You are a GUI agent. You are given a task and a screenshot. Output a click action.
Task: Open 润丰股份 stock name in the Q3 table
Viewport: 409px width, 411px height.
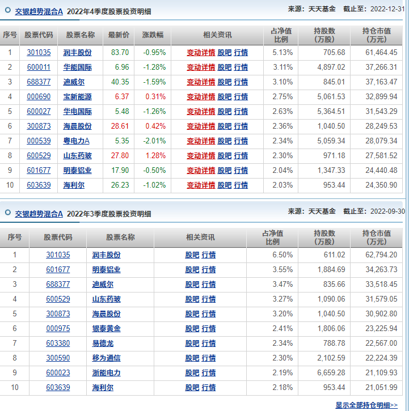106,255
